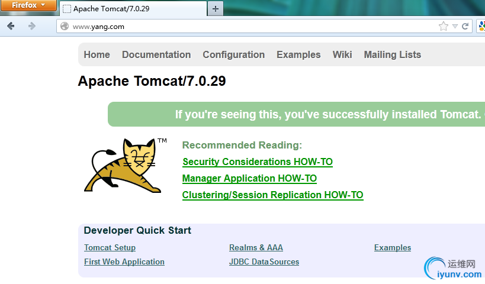Open Clustering/Session Replication HOW-TO link

tap(272, 195)
